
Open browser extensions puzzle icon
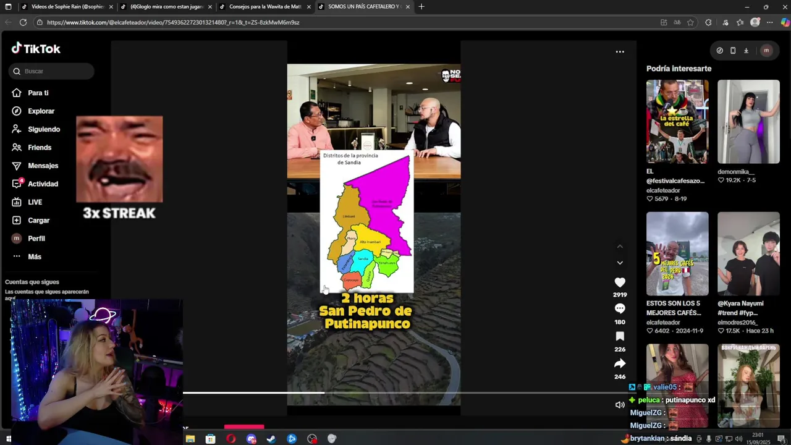pyautogui.click(x=708, y=22)
